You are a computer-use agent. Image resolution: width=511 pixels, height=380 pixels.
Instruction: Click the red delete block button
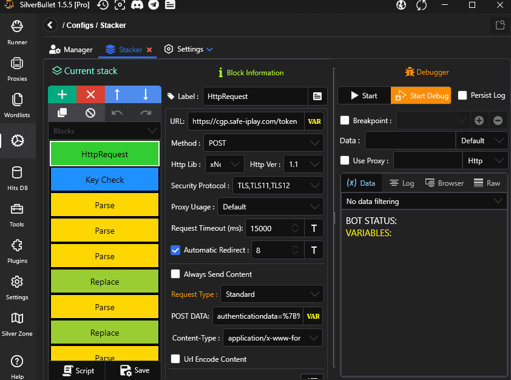pyautogui.click(x=90, y=95)
